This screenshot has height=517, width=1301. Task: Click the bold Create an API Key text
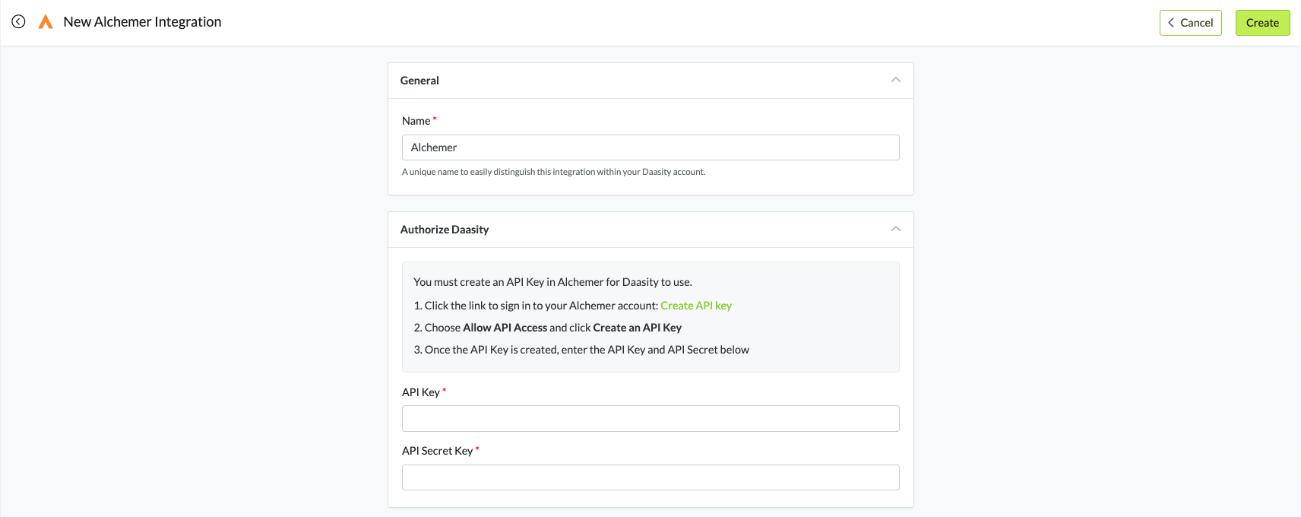[x=637, y=328]
